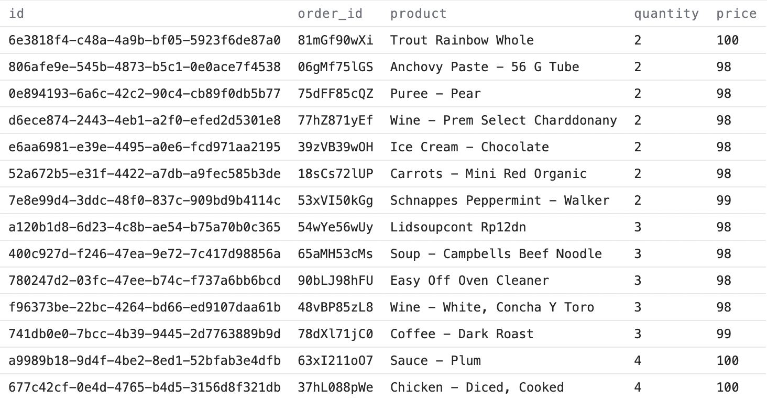Click the price column header

(736, 14)
